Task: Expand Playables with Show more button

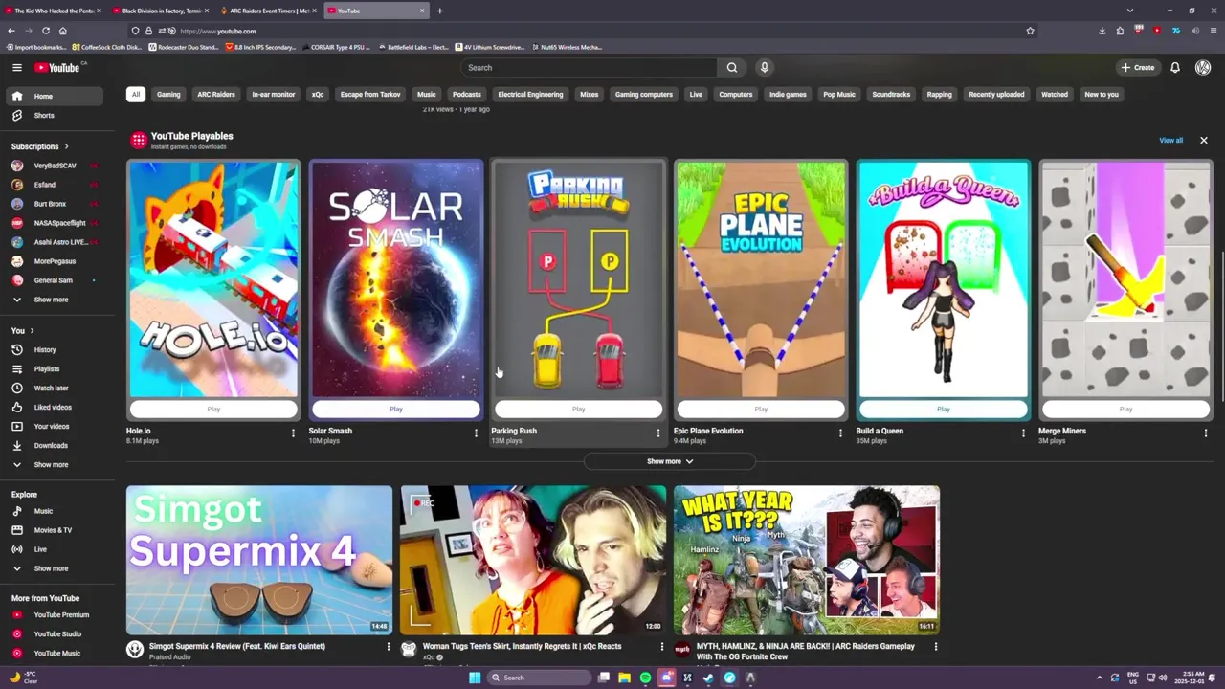Action: [x=670, y=461]
